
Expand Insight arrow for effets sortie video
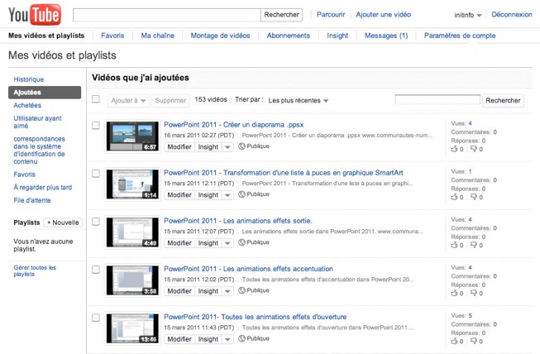pos(227,243)
